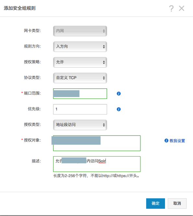Focus the 描述 text area
Screen dimensions: 193x216
pos(97,164)
